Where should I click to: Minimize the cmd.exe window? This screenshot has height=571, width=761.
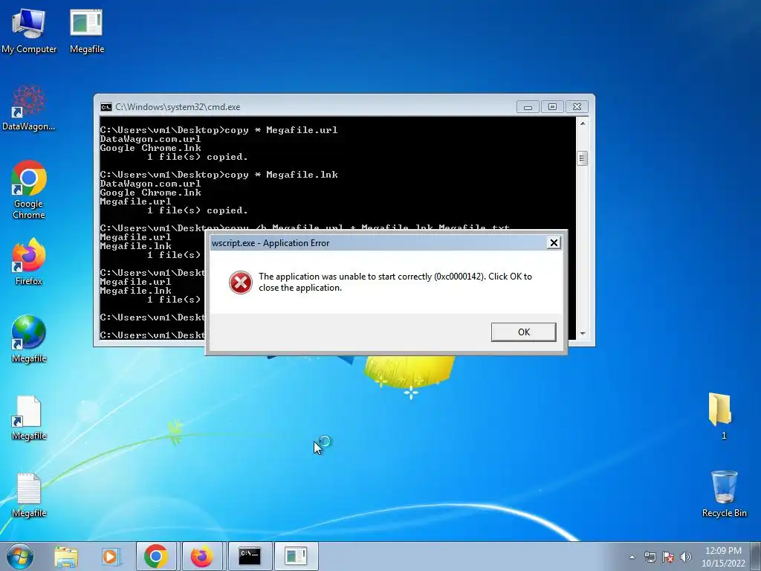click(528, 107)
